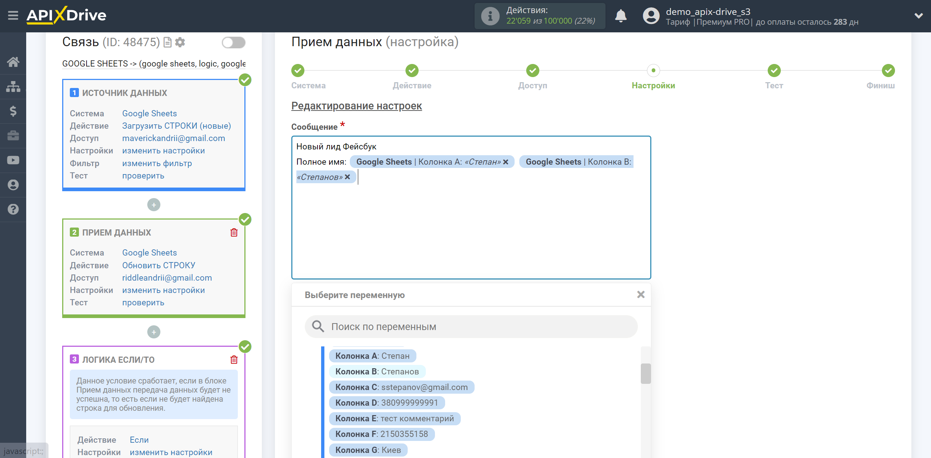Select variable Колонка E: тест комментарий
This screenshot has height=458, width=931.
[395, 418]
